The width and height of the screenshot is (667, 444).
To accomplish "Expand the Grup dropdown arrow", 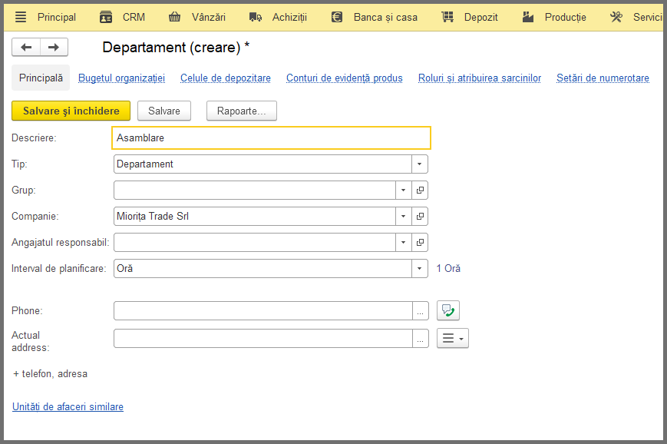I will coord(403,191).
